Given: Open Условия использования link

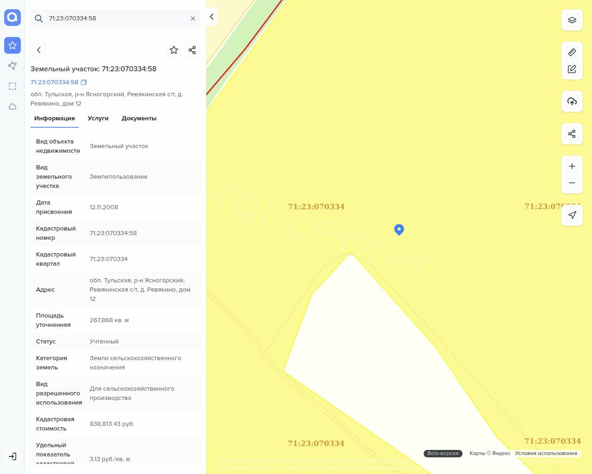Looking at the screenshot, I should point(546,454).
